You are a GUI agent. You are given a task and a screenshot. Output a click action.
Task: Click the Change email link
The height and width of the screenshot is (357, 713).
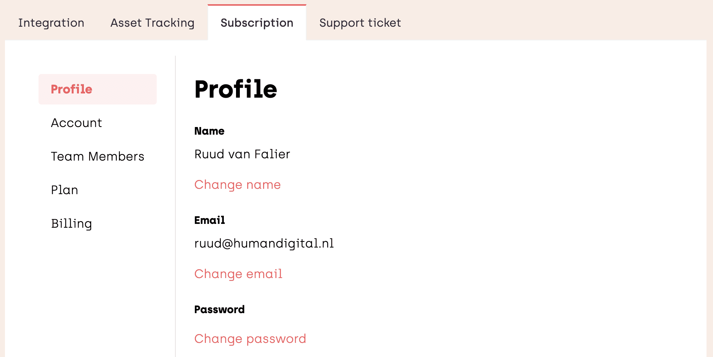click(x=238, y=274)
